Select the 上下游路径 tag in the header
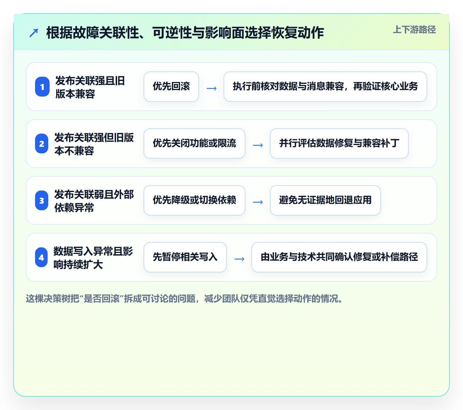 pyautogui.click(x=414, y=30)
